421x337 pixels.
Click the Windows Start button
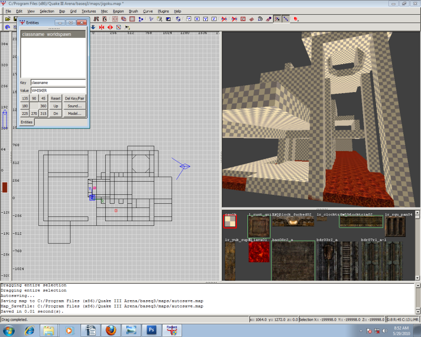(8, 330)
